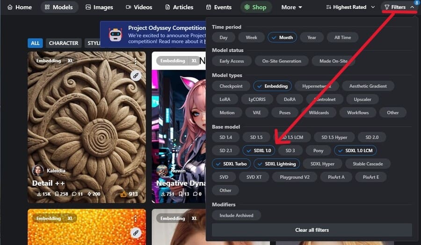Image resolution: width=421 pixels, height=245 pixels.
Task: Uncheck the SDXL 1.0 base model filter
Action: (258, 150)
